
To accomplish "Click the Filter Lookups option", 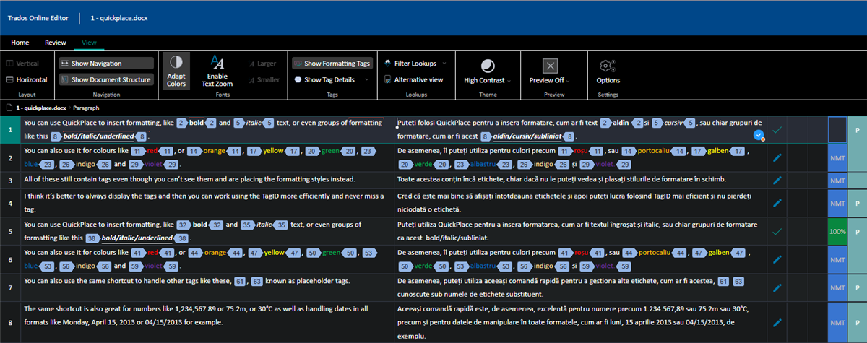I will [410, 64].
